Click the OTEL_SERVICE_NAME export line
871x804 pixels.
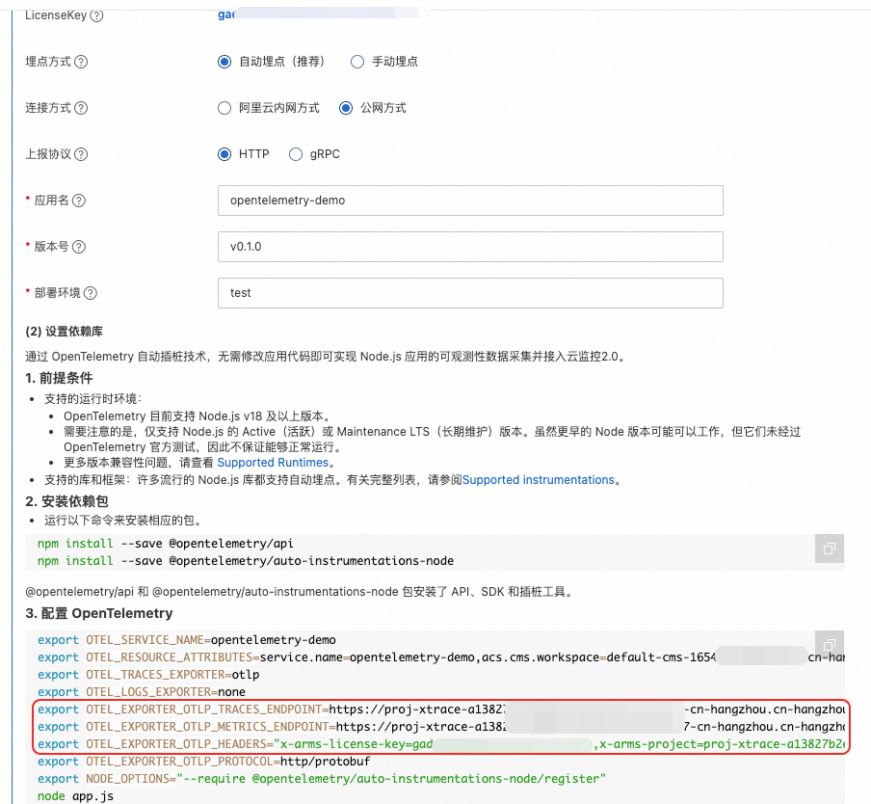click(x=187, y=639)
